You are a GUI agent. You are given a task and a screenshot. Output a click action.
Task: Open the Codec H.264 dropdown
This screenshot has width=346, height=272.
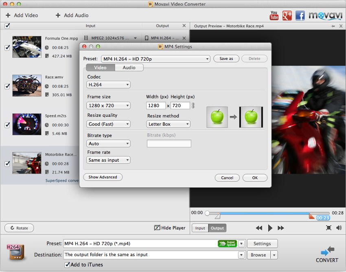pos(108,85)
